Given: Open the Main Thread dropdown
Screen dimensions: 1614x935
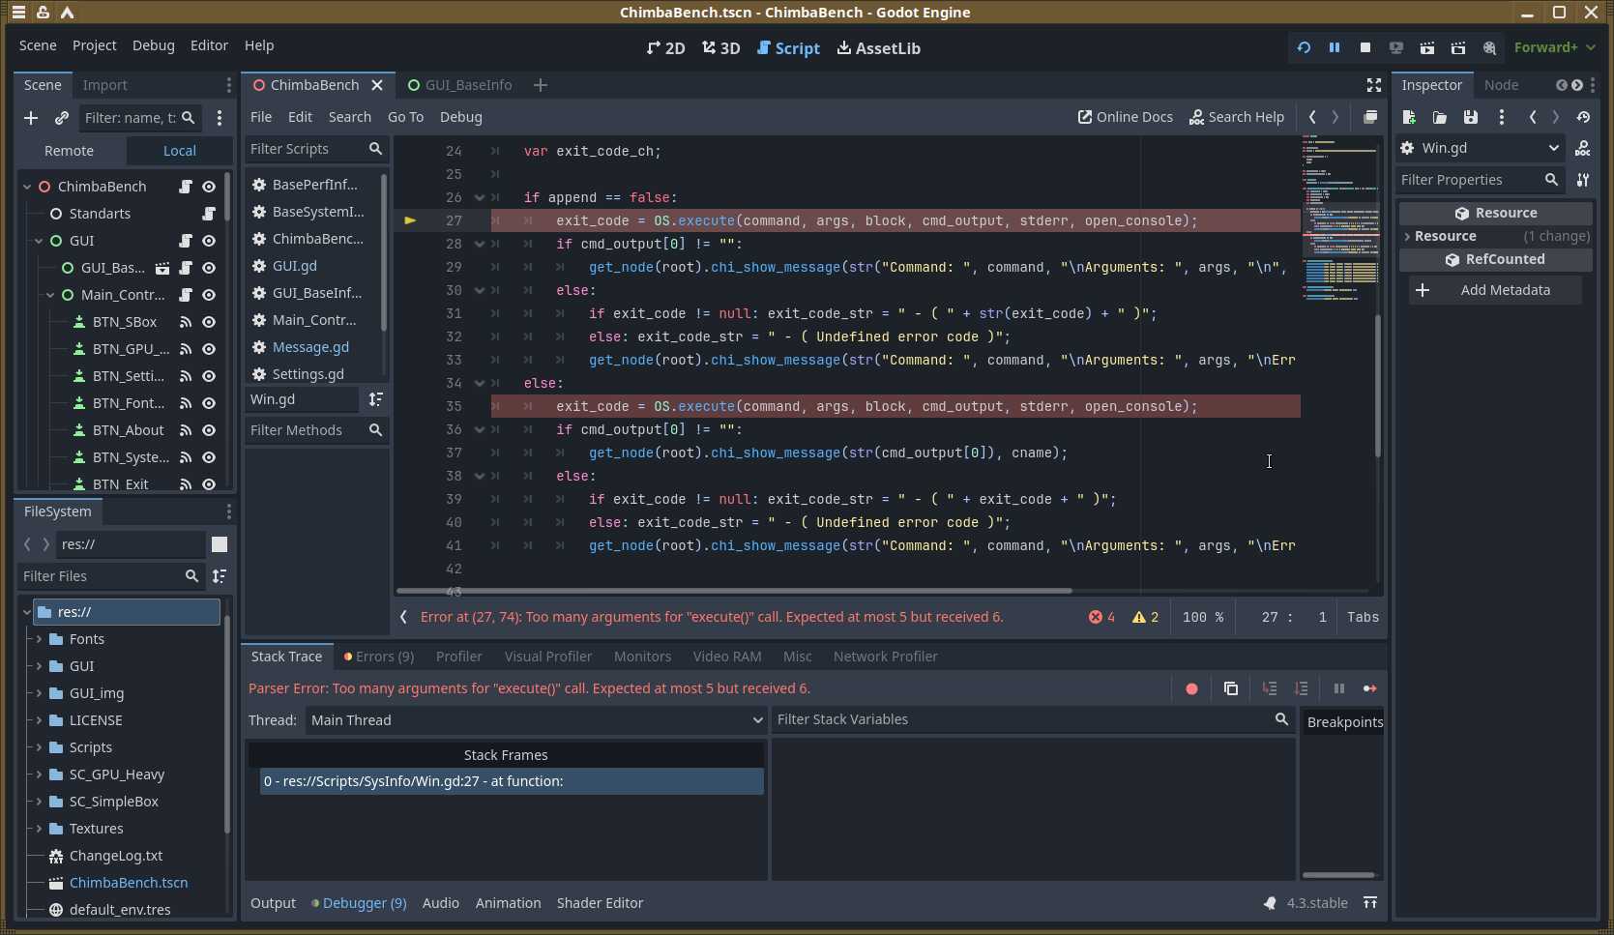Looking at the screenshot, I should (536, 720).
